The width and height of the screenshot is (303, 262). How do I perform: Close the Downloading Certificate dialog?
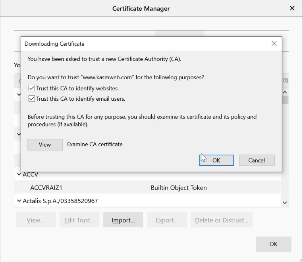point(274,43)
